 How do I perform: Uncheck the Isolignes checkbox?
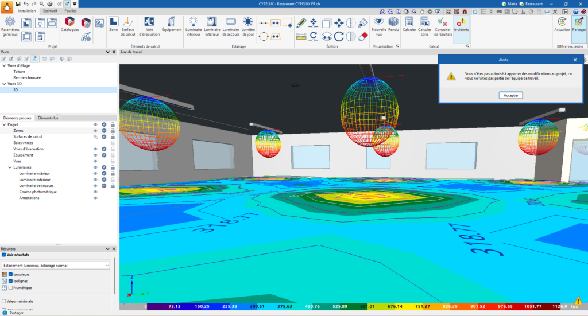coord(11,282)
